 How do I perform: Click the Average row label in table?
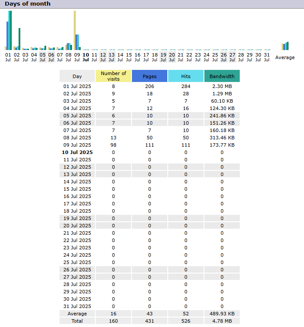coord(77,314)
